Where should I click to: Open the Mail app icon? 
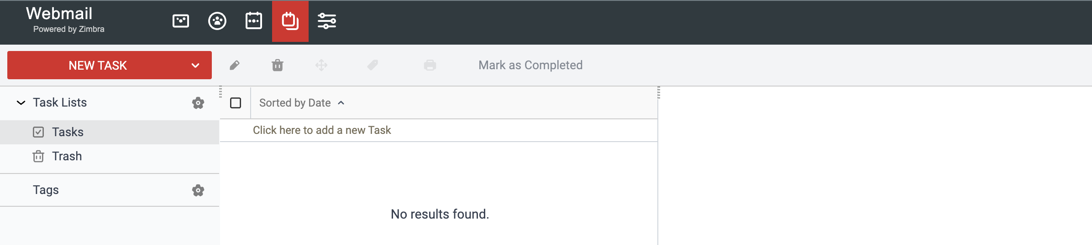coord(181,21)
